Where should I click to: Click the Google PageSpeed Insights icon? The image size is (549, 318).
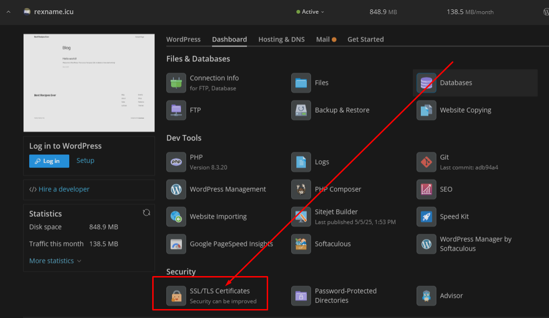pyautogui.click(x=176, y=244)
